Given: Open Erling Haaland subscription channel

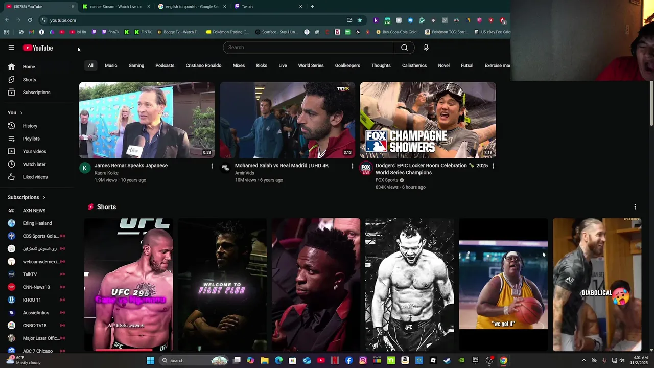Looking at the screenshot, I should 36,223.
